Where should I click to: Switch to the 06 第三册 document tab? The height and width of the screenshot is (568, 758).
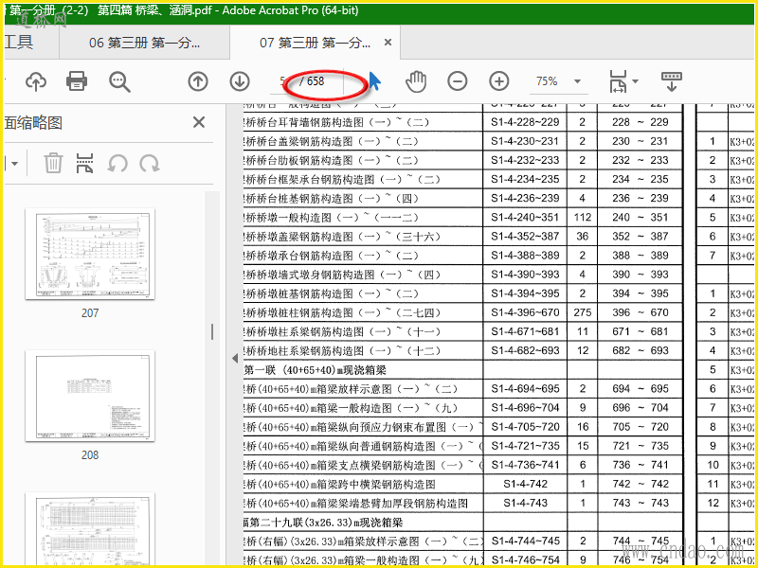point(144,43)
